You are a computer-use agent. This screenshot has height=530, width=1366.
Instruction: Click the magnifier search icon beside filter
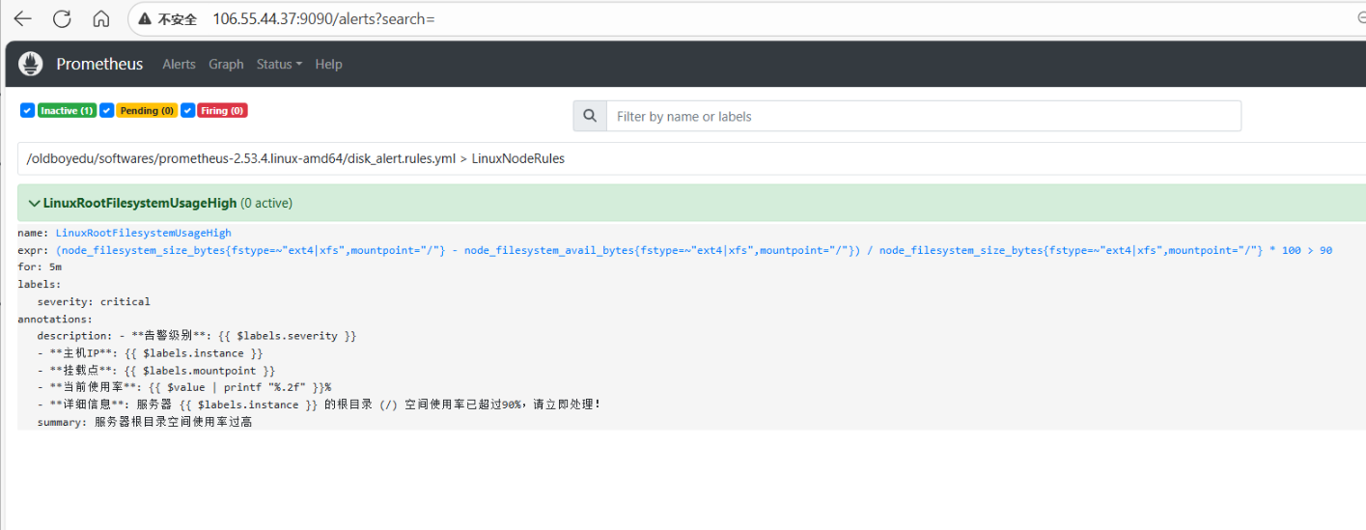tap(589, 117)
